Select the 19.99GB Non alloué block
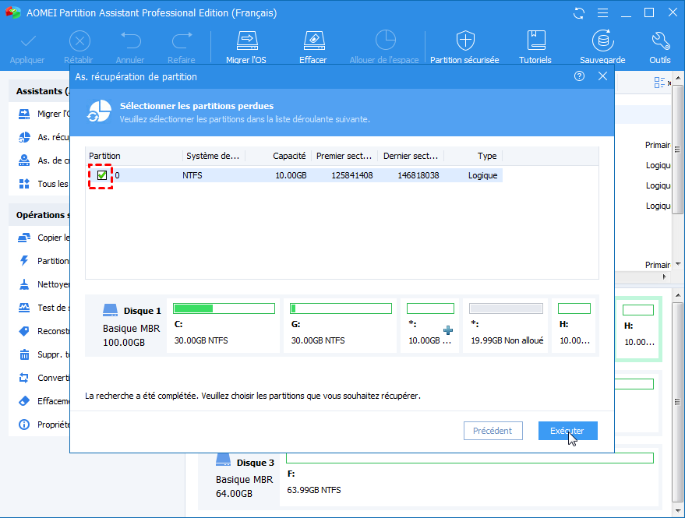This screenshot has height=518, width=685. coord(506,326)
